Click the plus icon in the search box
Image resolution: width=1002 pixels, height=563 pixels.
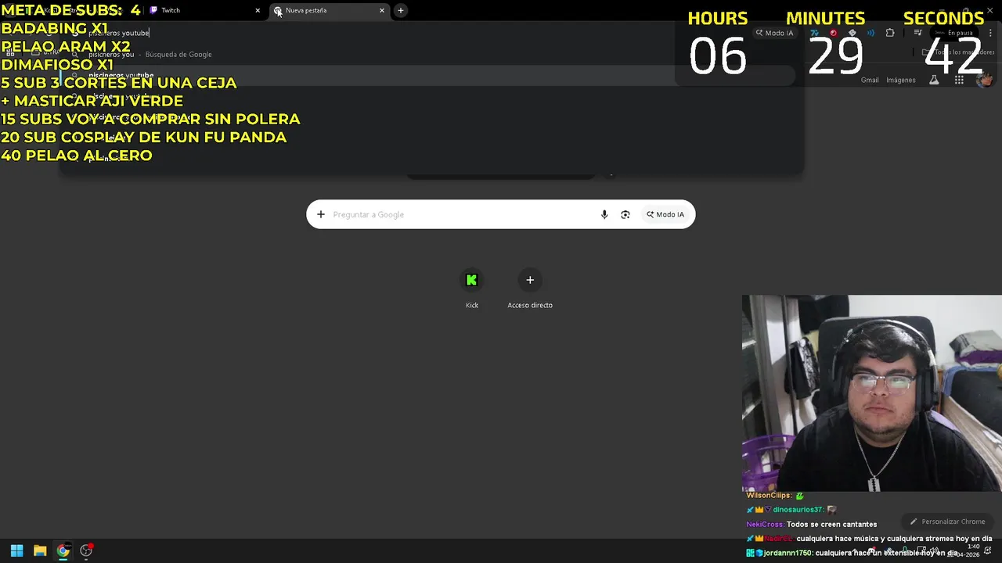[x=321, y=214]
